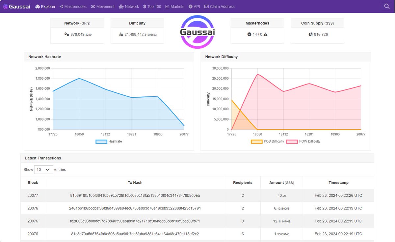Open transaction hash starting fc2f003c
Image resolution: width=395 pixels, height=242 pixels.
point(135,221)
